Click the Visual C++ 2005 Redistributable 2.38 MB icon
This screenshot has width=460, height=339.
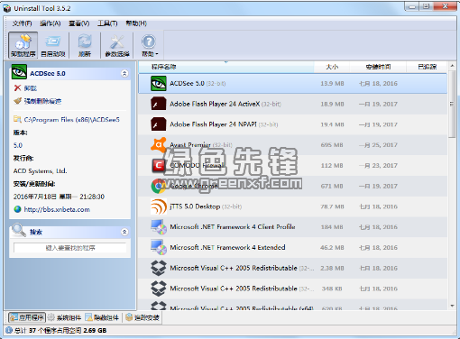[159, 268]
